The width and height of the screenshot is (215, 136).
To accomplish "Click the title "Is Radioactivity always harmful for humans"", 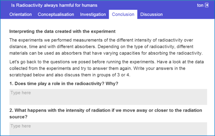I will tap(54, 5).
